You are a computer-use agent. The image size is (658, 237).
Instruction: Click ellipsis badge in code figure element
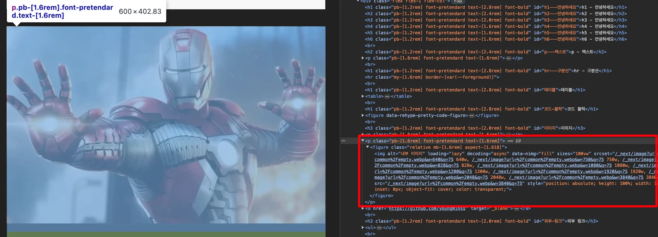tap(472, 116)
